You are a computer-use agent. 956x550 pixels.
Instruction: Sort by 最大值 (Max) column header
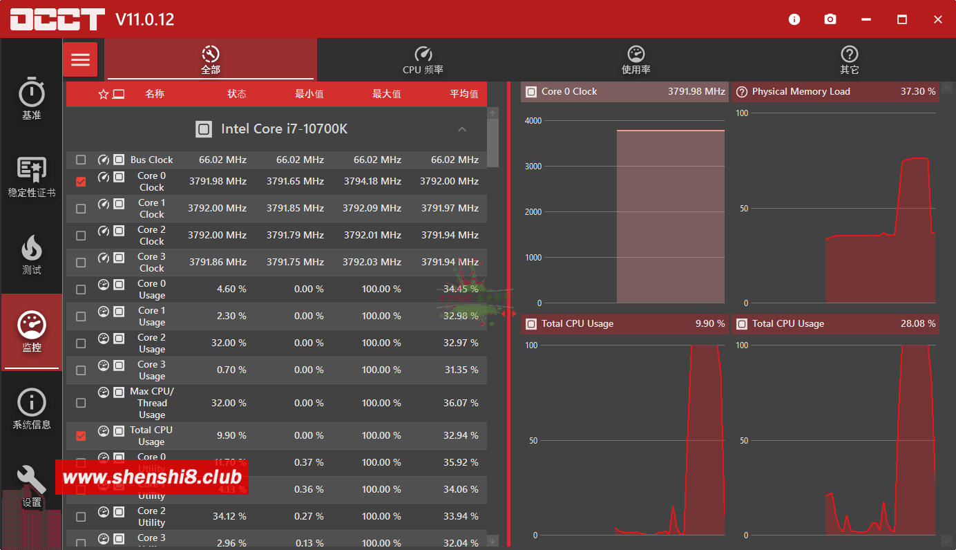tap(387, 94)
